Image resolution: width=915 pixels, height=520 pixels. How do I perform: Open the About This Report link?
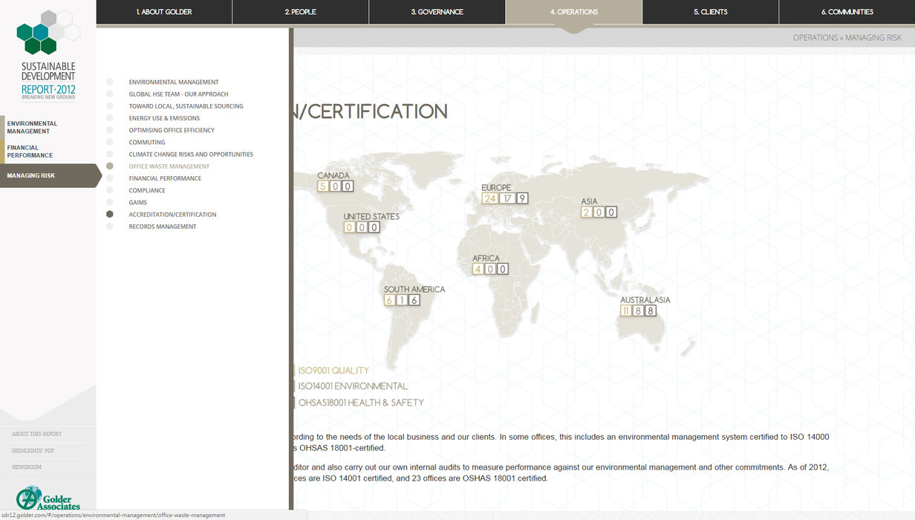click(x=37, y=434)
